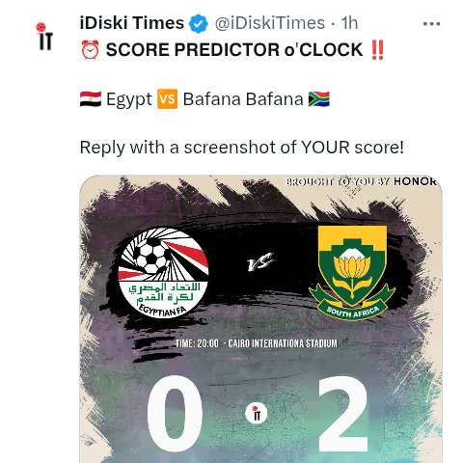Click the Egypt flag emoji
Viewport: 463px width, 463px height.
91,98
